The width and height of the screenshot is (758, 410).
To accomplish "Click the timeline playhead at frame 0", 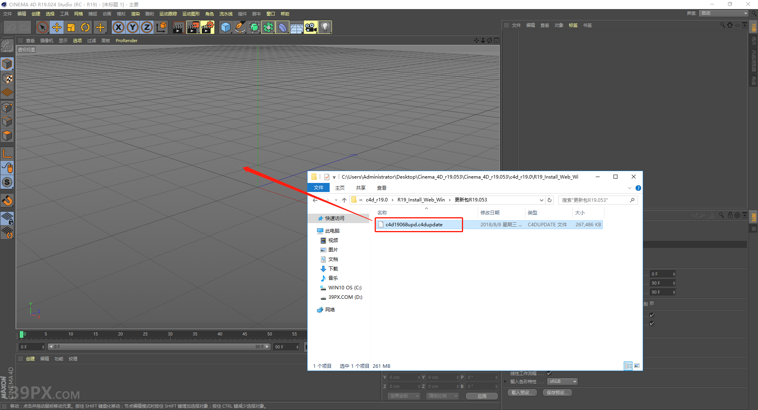I will pos(22,334).
